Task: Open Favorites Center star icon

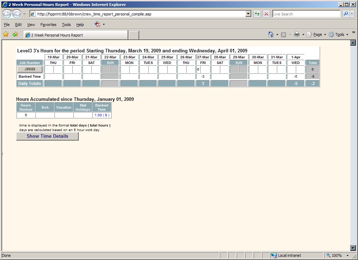Action: pos(6,34)
